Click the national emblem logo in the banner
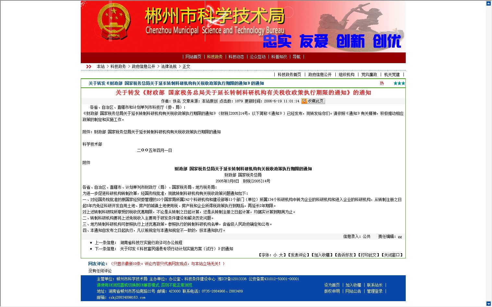This screenshot has height=307, width=492. (x=114, y=22)
